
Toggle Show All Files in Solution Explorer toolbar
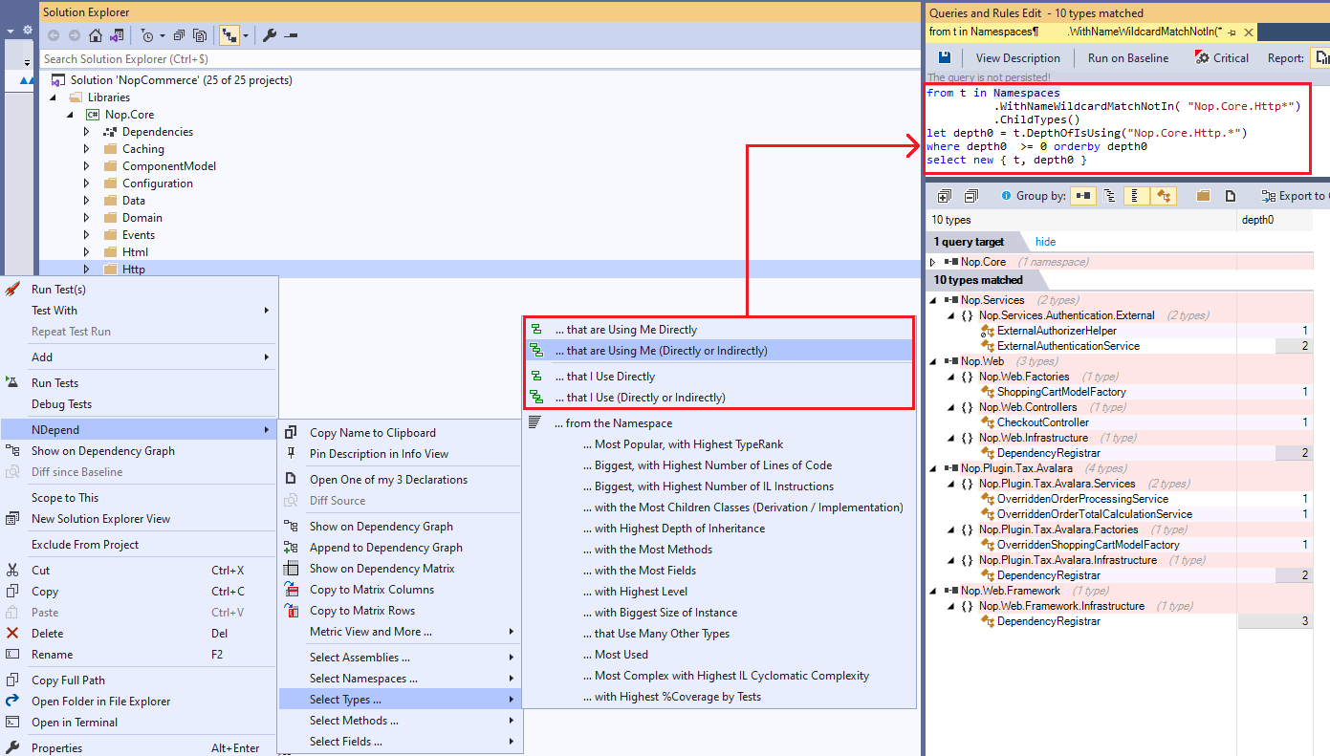point(200,35)
